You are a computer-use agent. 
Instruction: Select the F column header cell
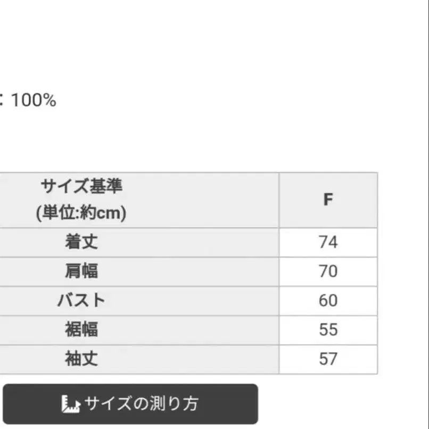pos(328,200)
